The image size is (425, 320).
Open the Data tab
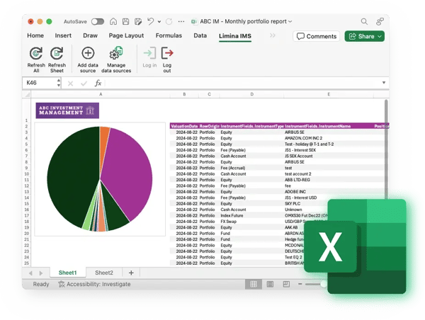(x=200, y=35)
